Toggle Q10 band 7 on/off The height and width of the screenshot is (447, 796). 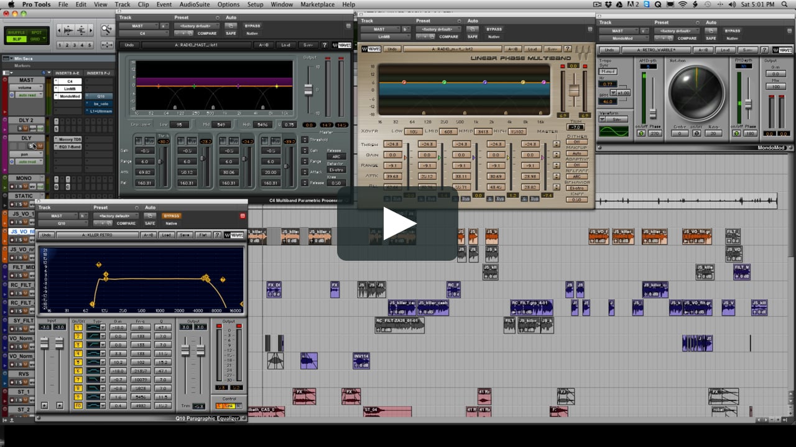pos(78,379)
